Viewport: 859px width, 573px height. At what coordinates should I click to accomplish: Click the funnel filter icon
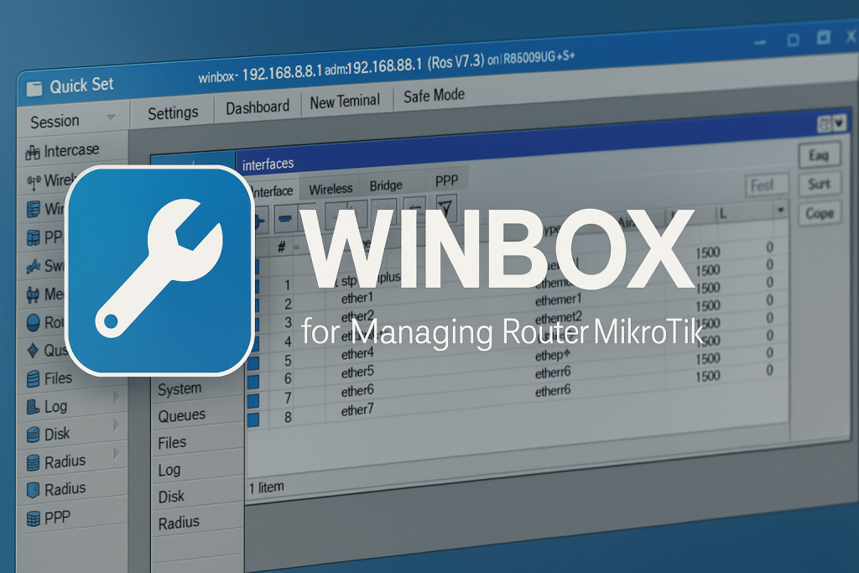click(445, 208)
